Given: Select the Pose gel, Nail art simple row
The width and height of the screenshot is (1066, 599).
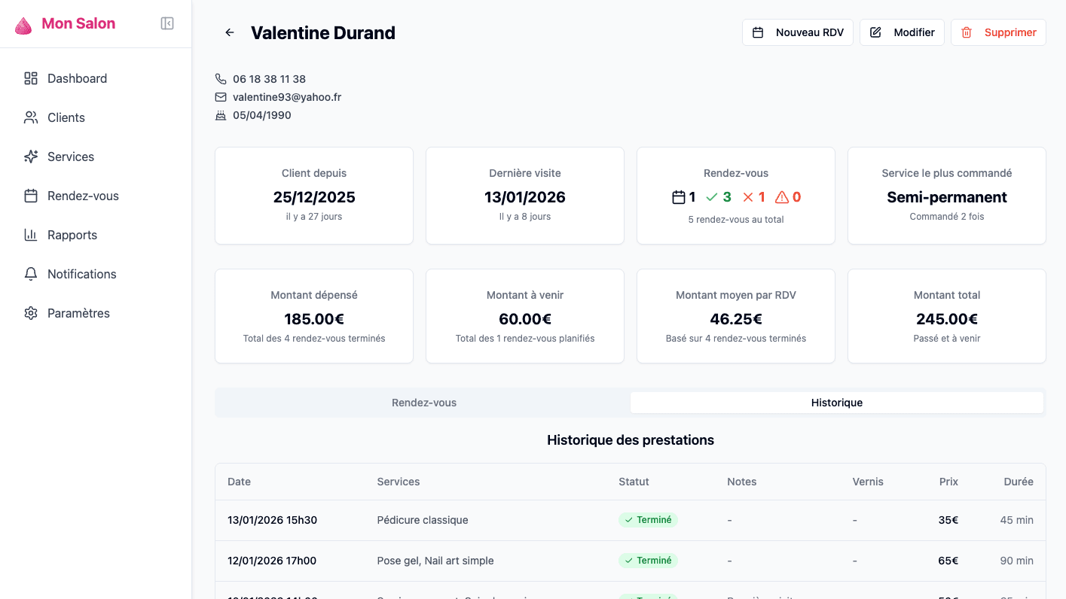Looking at the screenshot, I should (x=435, y=561).
